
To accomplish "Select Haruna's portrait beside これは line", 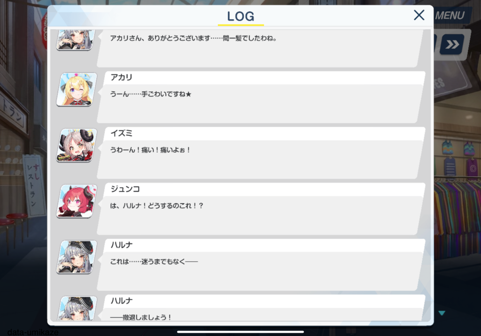I will [x=77, y=257].
